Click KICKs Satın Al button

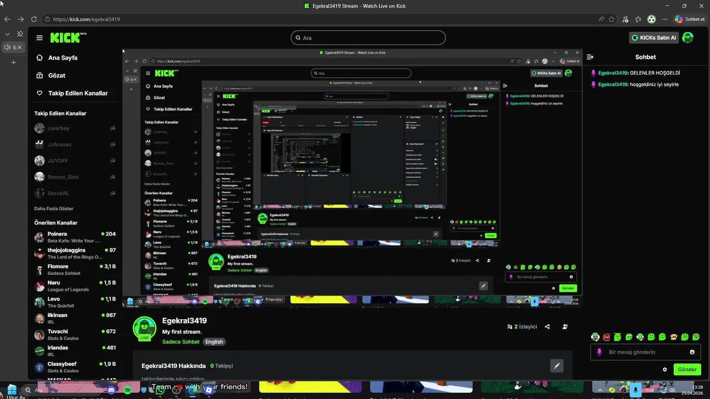point(655,38)
